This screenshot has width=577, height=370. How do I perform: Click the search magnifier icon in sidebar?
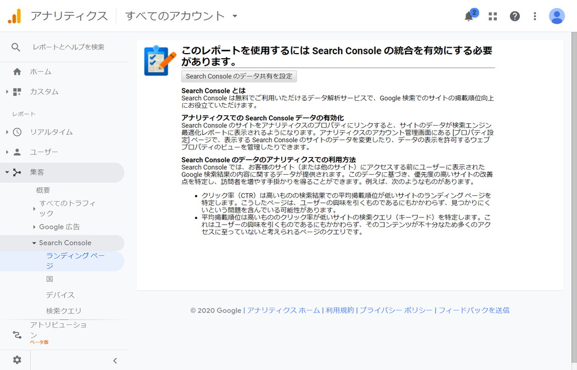[16, 47]
